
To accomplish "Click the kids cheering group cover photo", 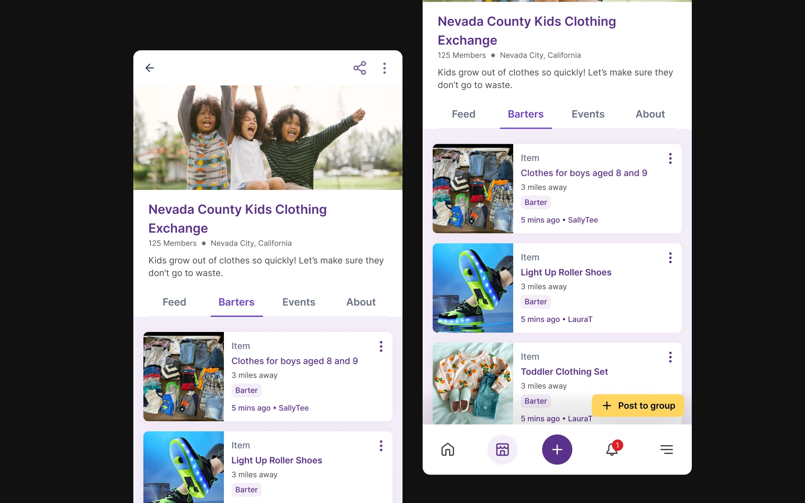I will (268, 137).
